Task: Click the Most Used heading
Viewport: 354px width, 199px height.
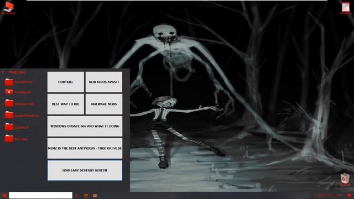Action: 17,72
